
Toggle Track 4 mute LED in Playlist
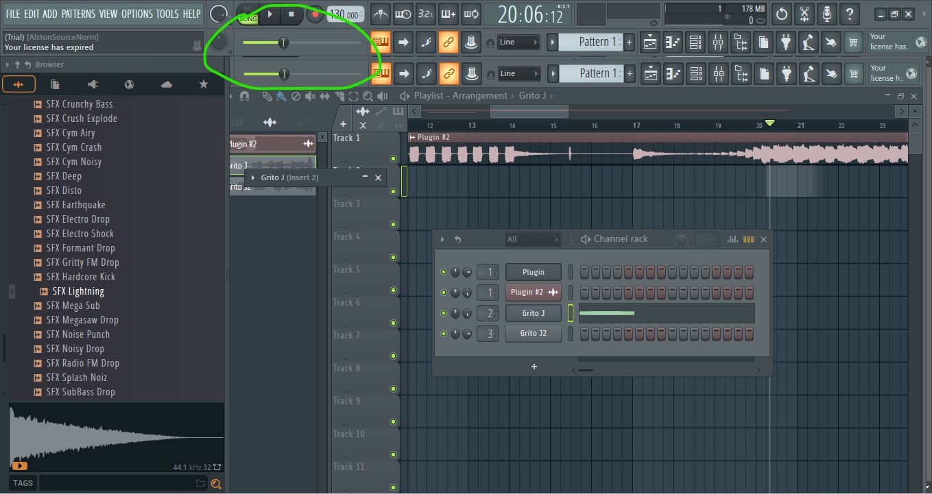(394, 258)
